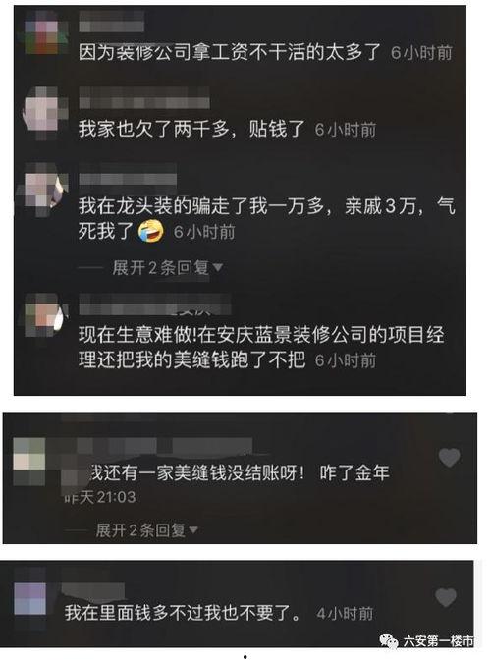The width and height of the screenshot is (490, 663).
Task: Open avatar of the 龙头装 commenter
Action: (x=45, y=187)
